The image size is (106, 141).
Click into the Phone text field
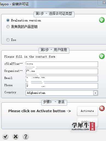point(62,86)
